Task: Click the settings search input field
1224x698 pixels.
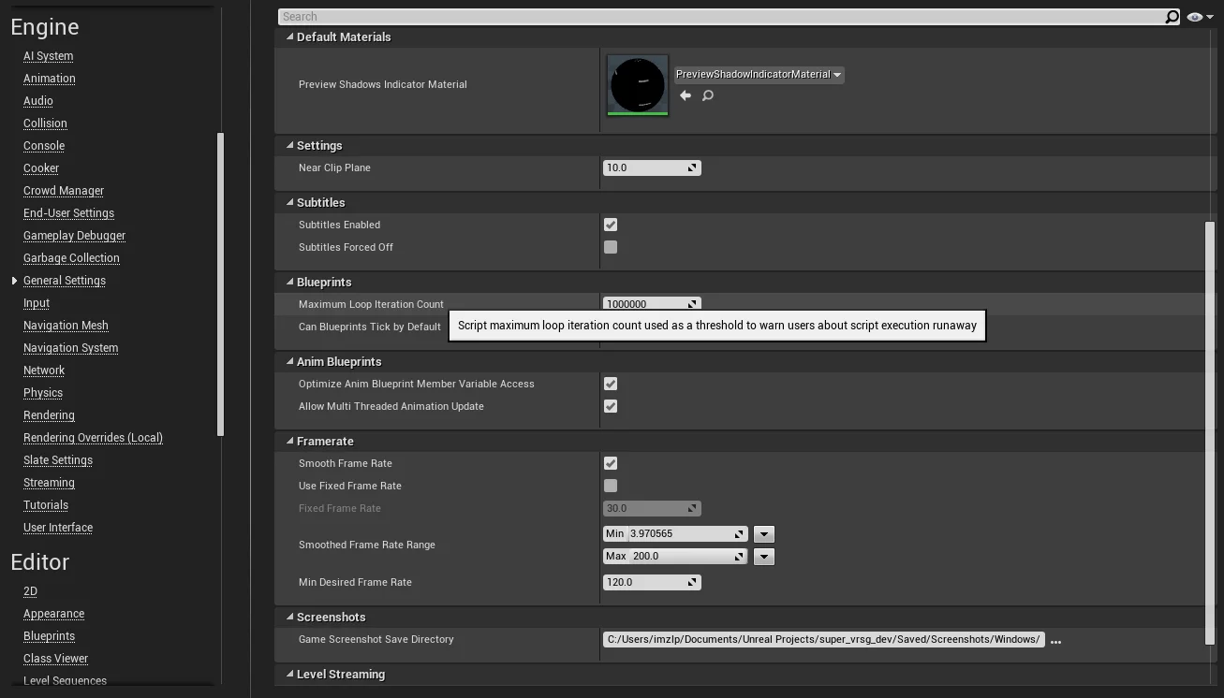Action: click(721, 17)
